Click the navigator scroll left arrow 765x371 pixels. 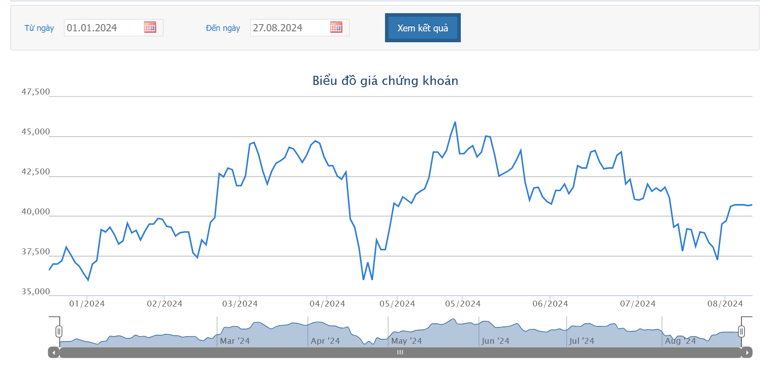pyautogui.click(x=54, y=352)
